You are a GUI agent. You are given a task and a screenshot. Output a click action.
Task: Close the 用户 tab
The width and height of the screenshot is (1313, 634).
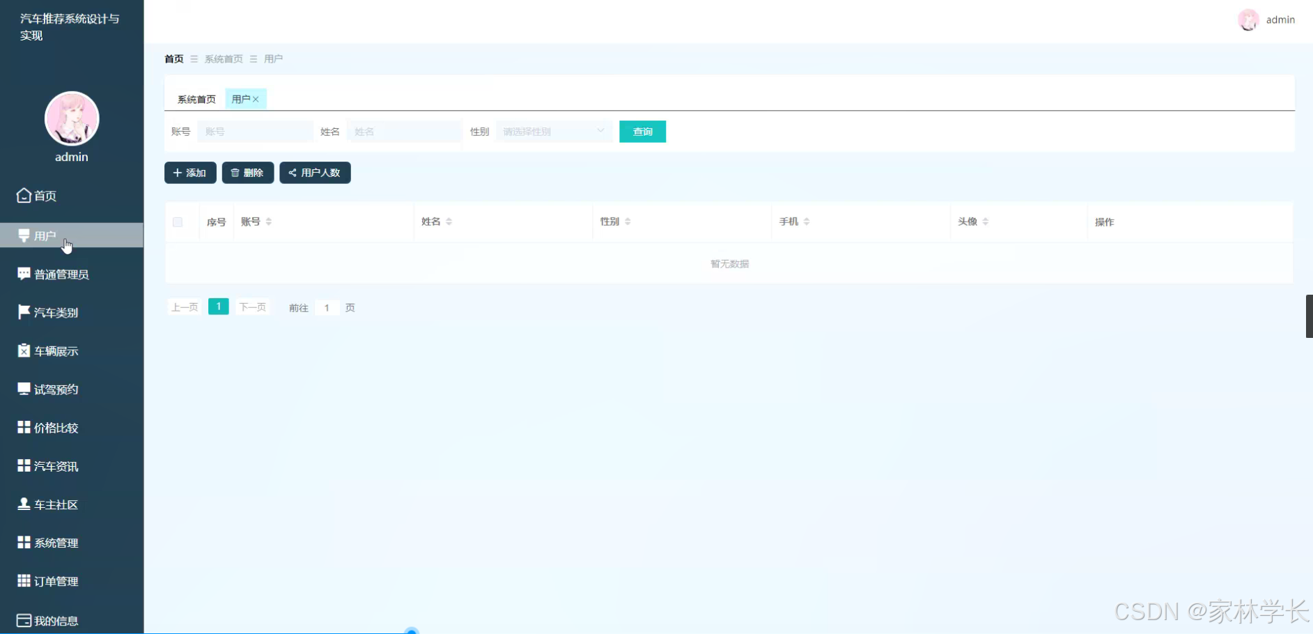[x=257, y=99]
